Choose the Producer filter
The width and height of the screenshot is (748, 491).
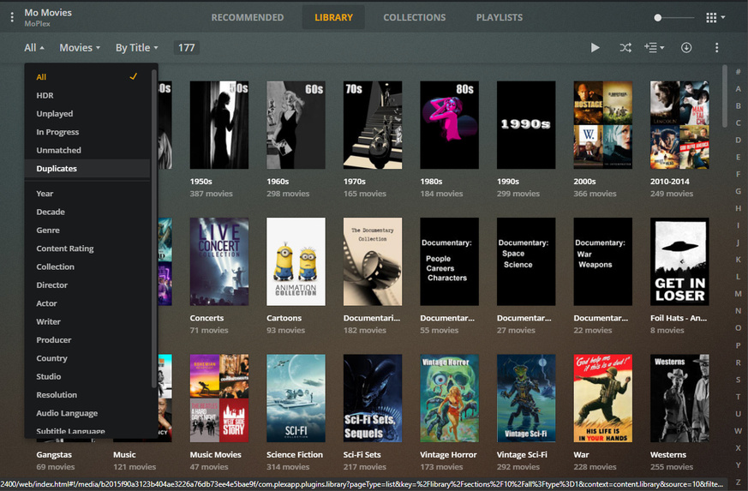click(x=87, y=339)
